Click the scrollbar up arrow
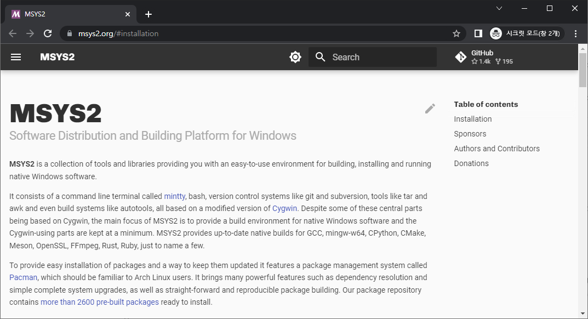The width and height of the screenshot is (588, 319). click(x=583, y=49)
